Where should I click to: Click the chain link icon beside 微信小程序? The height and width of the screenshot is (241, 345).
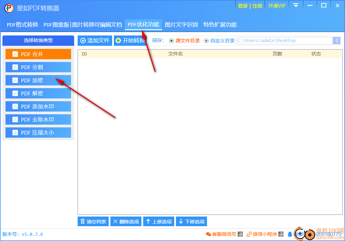coord(249,234)
